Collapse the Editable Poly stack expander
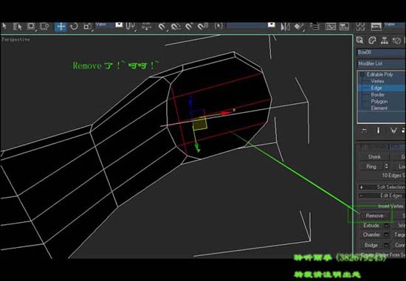The image size is (406, 281). click(x=362, y=74)
